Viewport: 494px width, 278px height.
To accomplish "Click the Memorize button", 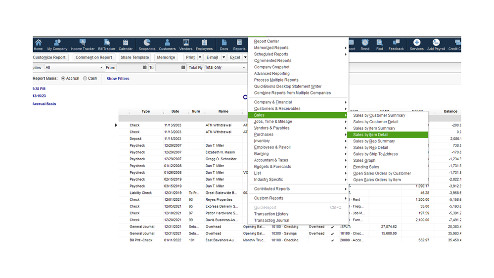I will click(x=166, y=57).
